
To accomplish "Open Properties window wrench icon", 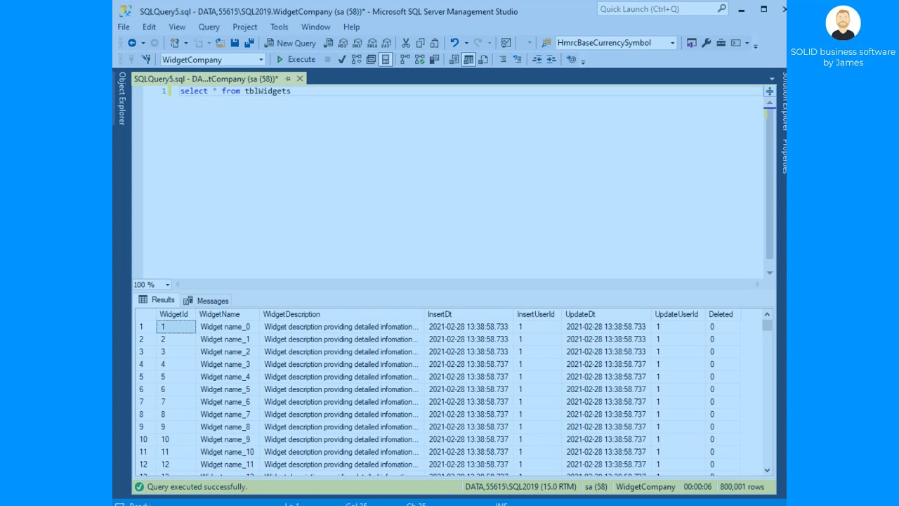I will (706, 43).
